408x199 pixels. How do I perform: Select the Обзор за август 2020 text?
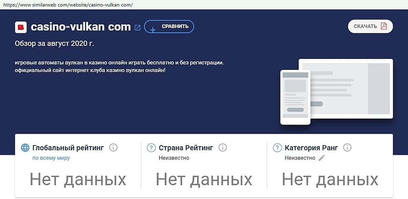(x=54, y=43)
